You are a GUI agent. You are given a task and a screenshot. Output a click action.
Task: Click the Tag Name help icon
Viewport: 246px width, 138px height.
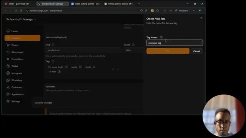tap(161, 38)
